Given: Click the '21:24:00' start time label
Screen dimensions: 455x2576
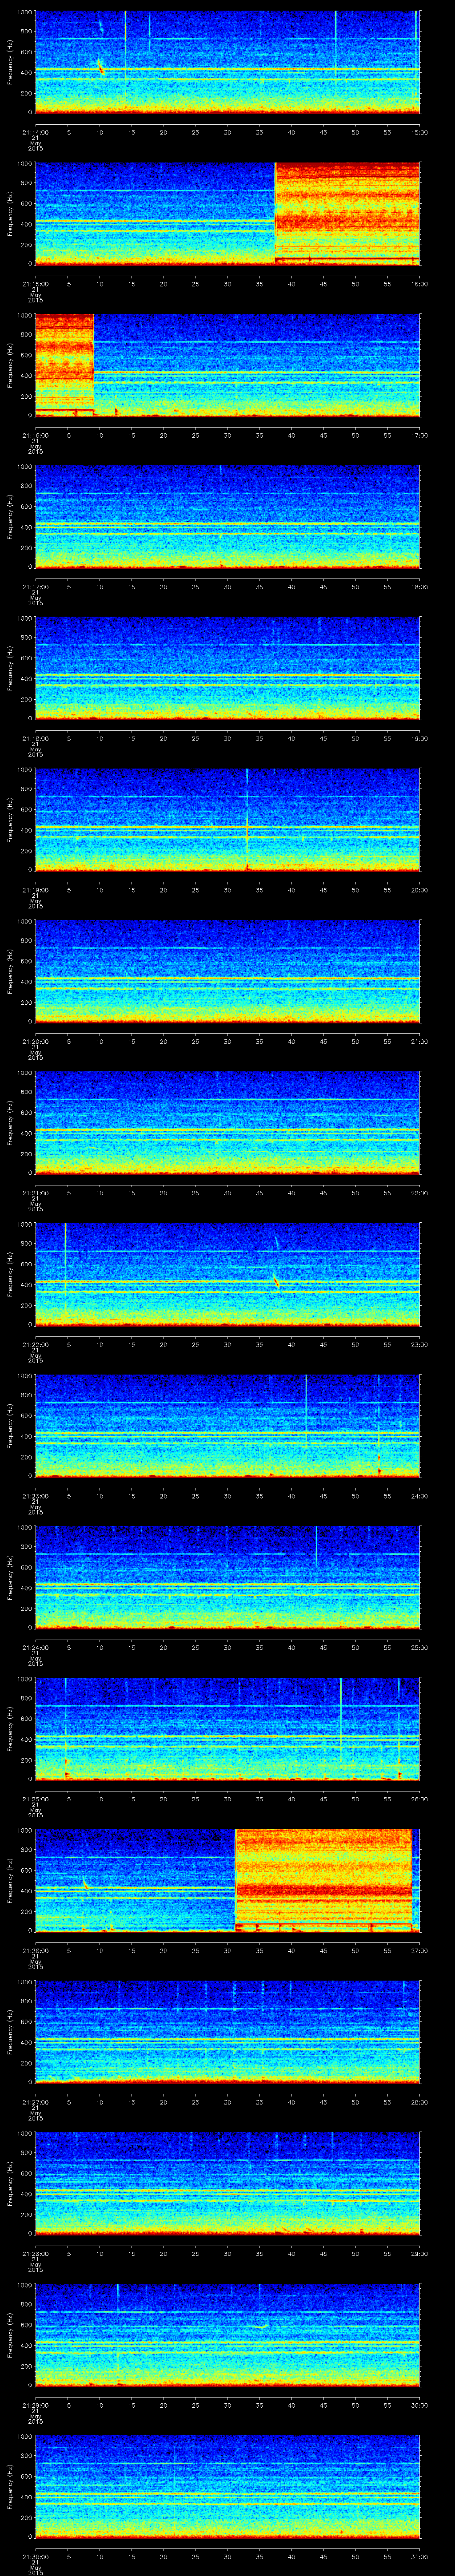Looking at the screenshot, I should point(35,1647).
